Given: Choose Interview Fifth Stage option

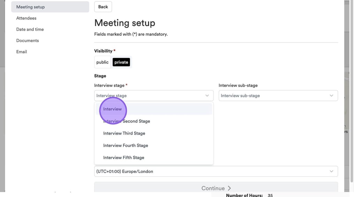Looking at the screenshot, I should tap(124, 158).
